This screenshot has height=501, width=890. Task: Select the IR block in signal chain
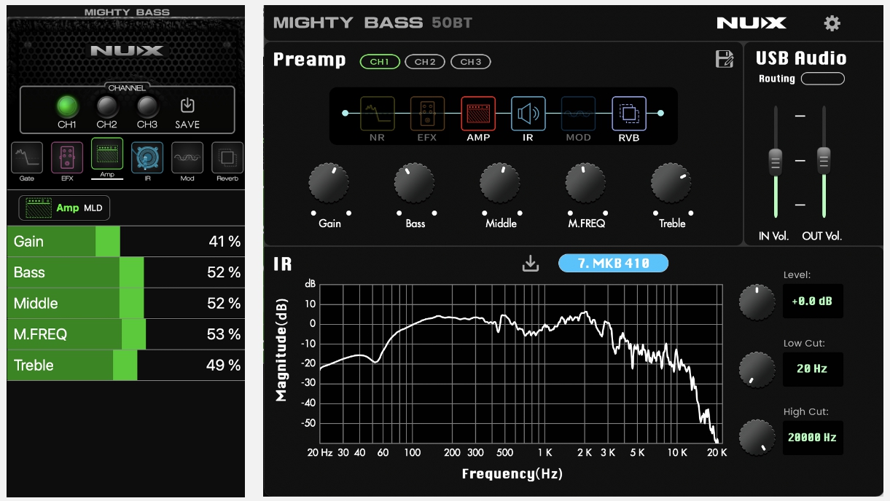(x=528, y=114)
